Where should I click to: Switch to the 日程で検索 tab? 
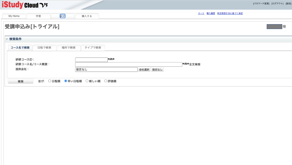coord(44,48)
